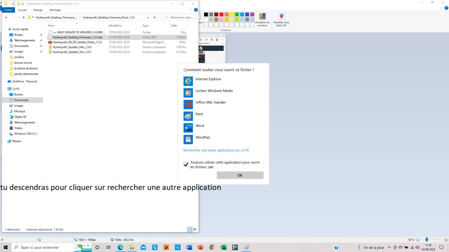Open the Mail app from taskbar
449x252 pixels.
coord(143,248)
